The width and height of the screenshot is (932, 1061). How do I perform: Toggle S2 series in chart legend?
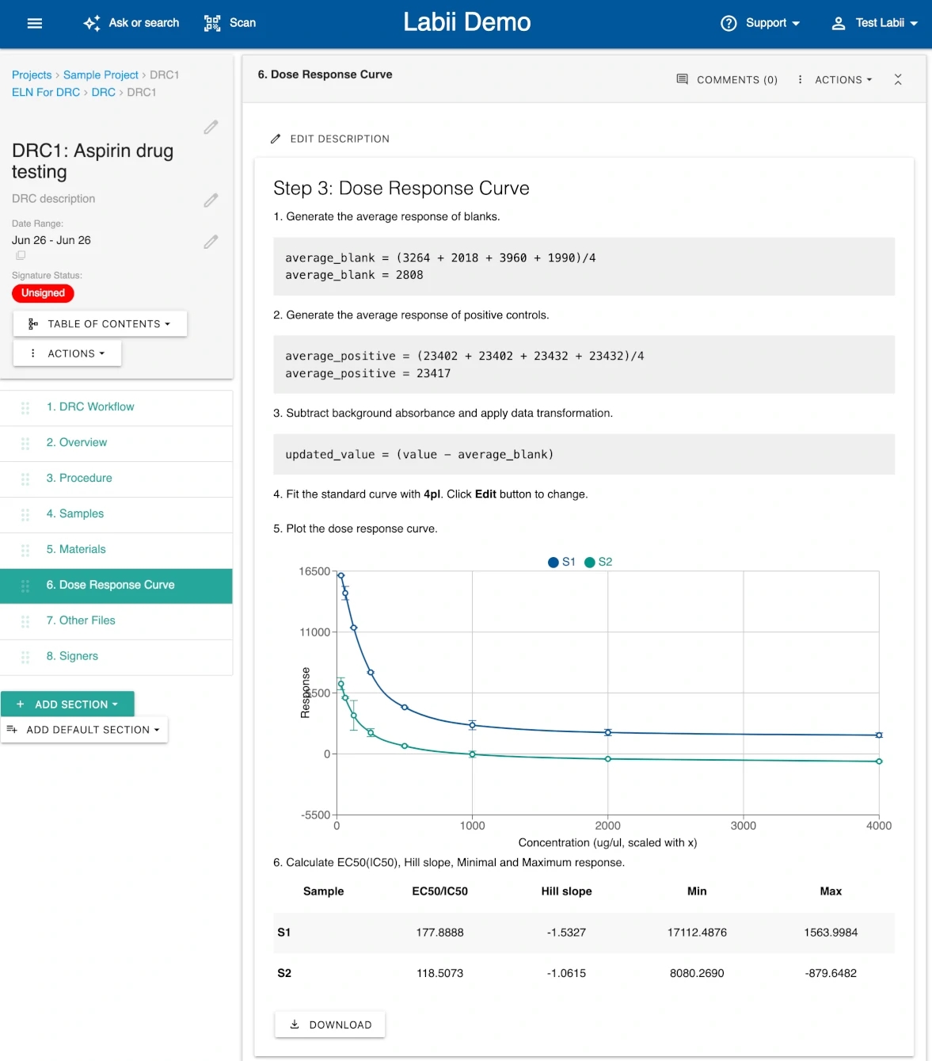(x=598, y=562)
